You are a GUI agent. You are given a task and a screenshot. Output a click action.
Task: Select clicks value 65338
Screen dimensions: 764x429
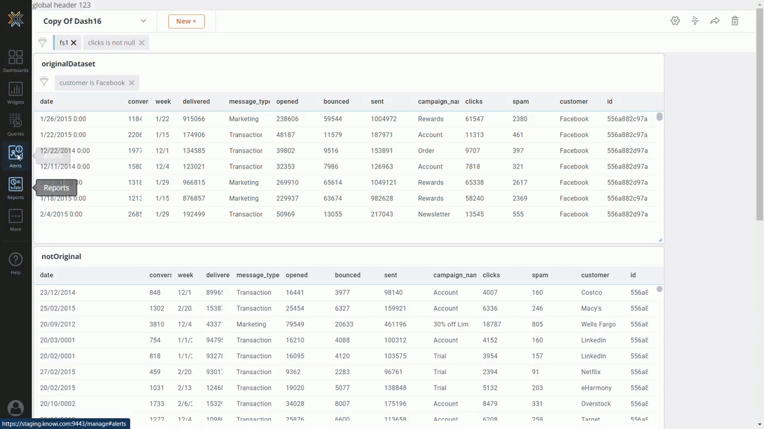tap(475, 182)
